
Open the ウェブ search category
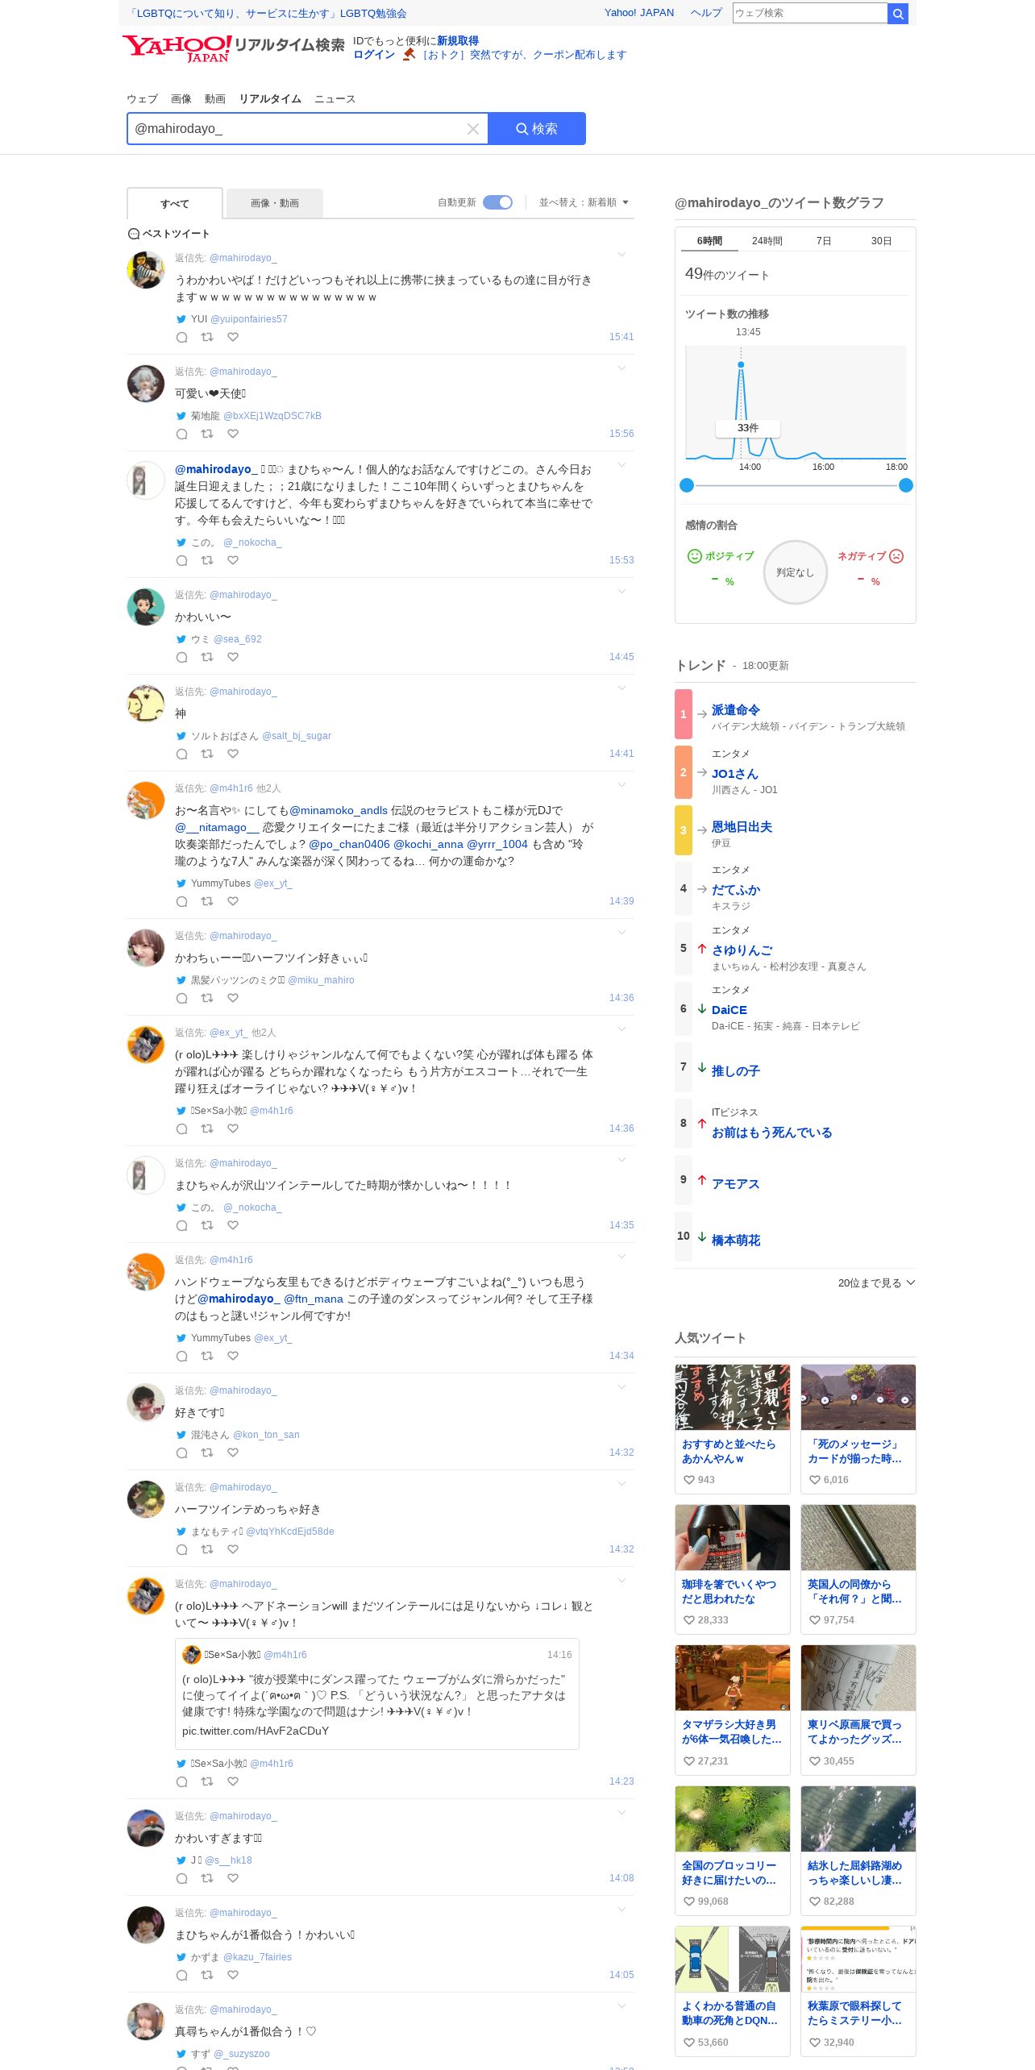point(142,99)
